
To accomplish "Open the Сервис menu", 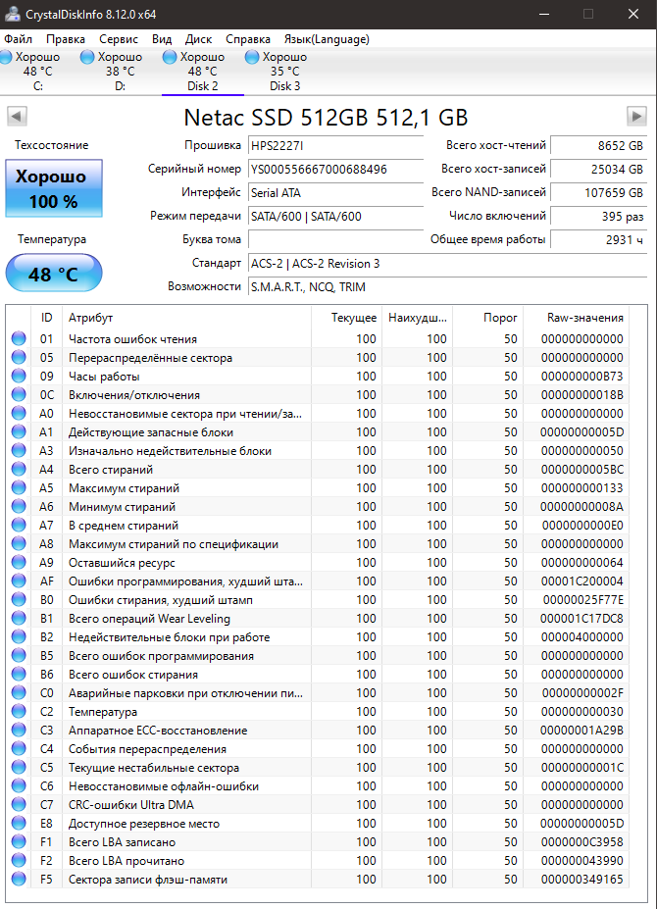I will (119, 39).
